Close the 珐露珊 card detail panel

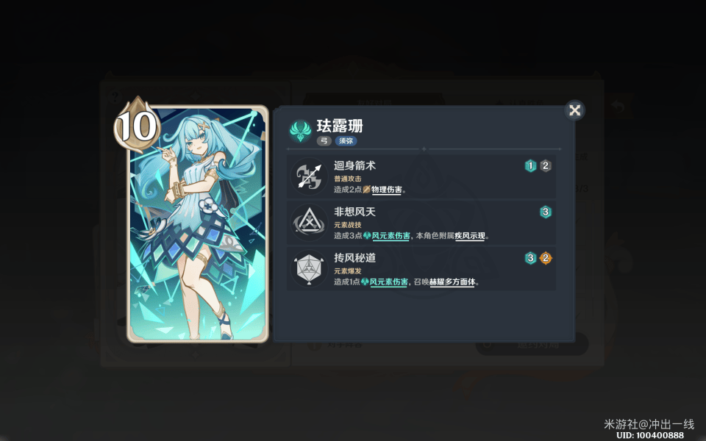574,110
